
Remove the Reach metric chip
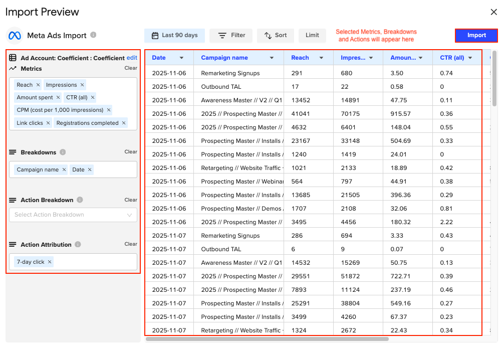click(x=38, y=84)
